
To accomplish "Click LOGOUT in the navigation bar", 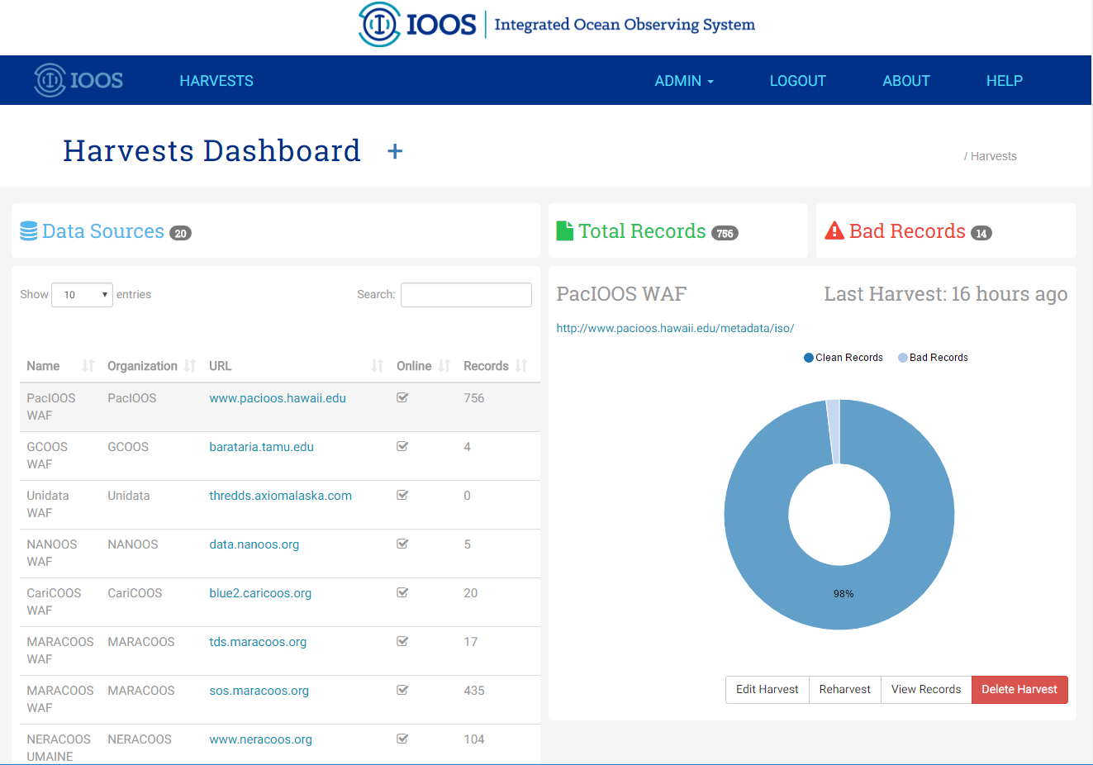I will (798, 81).
